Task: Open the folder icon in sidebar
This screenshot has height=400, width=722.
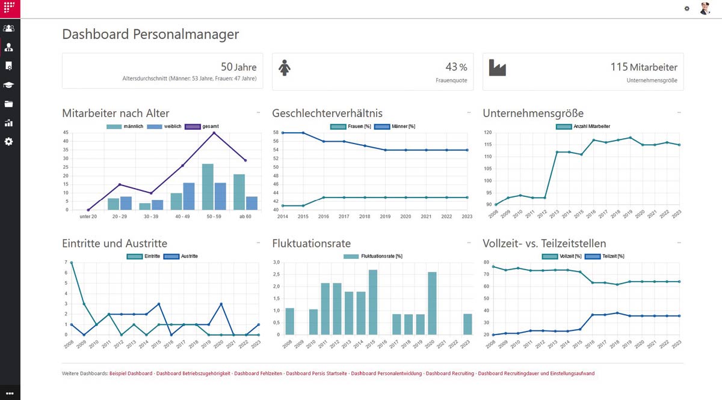Action: point(9,104)
